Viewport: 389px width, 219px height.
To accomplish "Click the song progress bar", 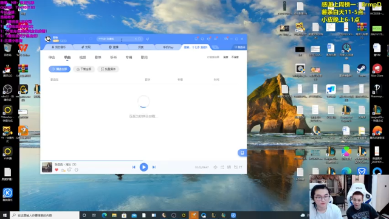I will tap(143, 161).
